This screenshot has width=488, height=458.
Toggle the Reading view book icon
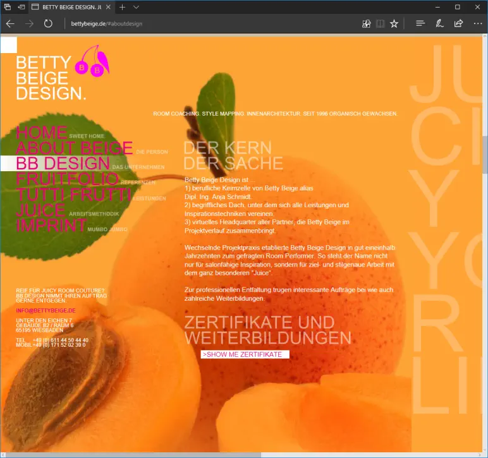pyautogui.click(x=380, y=23)
